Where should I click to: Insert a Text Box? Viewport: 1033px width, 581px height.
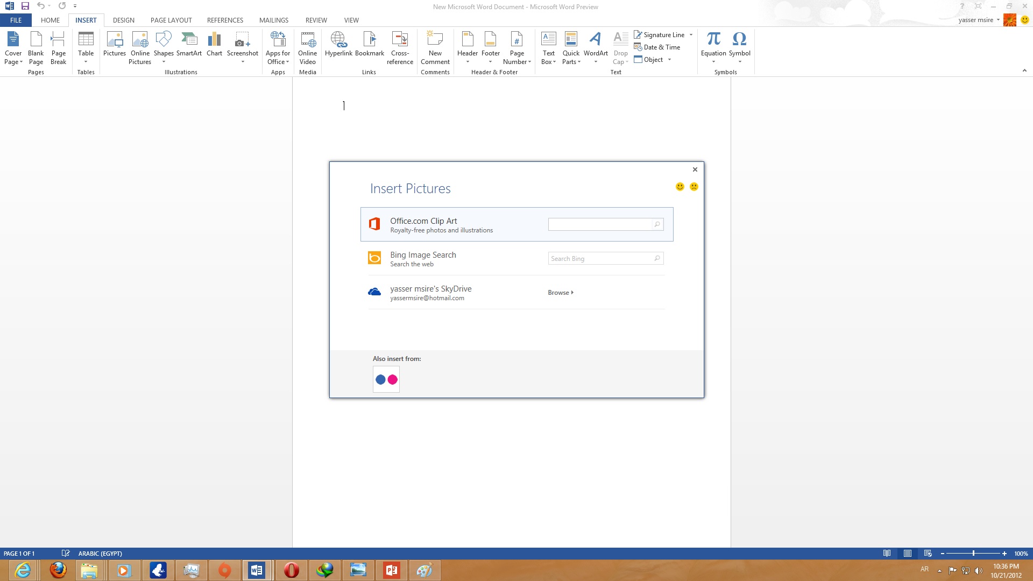pyautogui.click(x=549, y=48)
